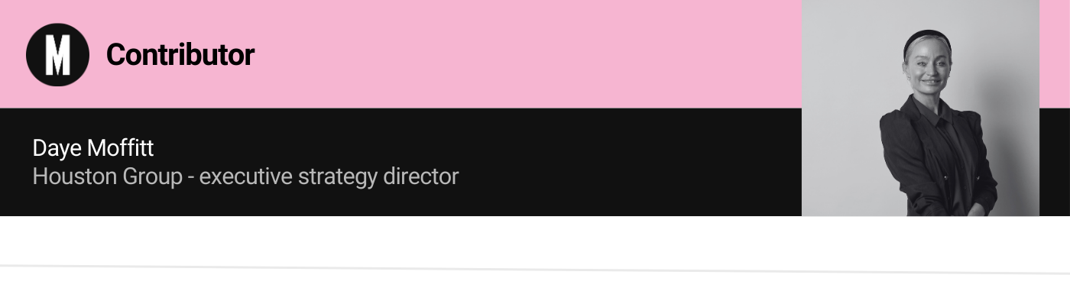Image resolution: width=1070 pixels, height=304 pixels.
Task: Click the pink banner background area
Action: (520, 53)
